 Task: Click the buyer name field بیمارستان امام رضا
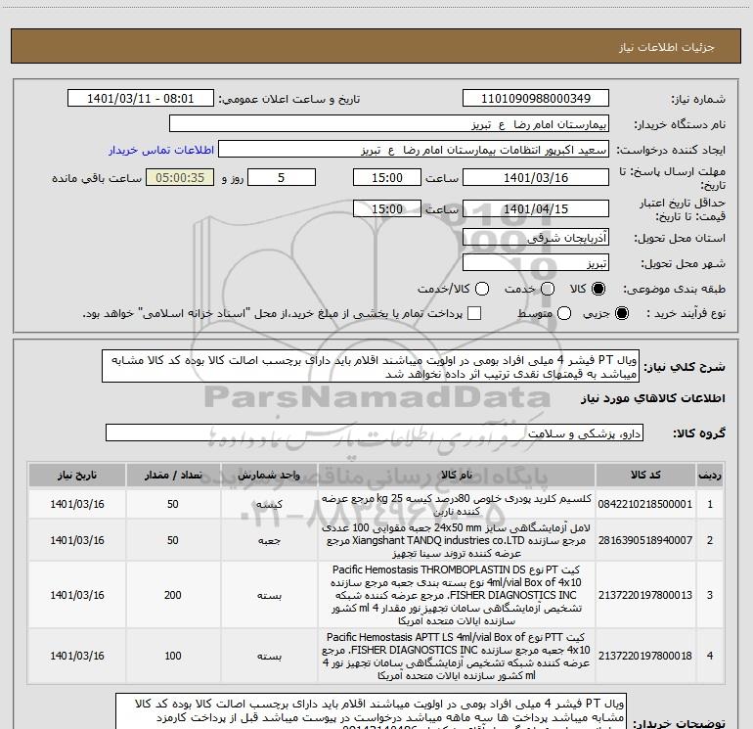click(389, 124)
